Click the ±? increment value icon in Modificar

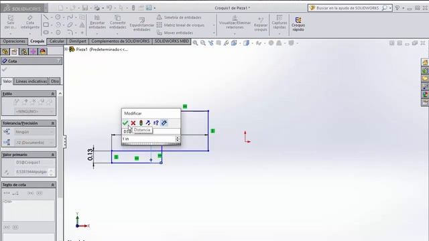(156, 123)
